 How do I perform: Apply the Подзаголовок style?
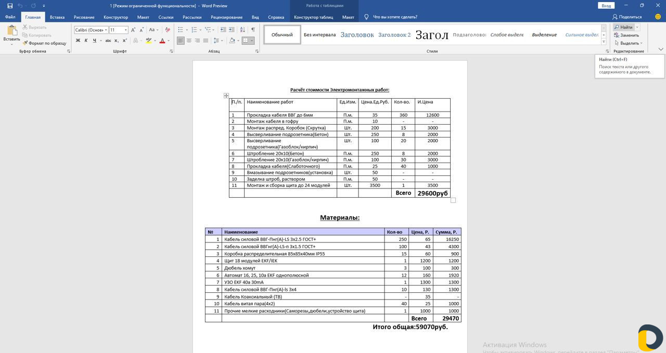(469, 35)
